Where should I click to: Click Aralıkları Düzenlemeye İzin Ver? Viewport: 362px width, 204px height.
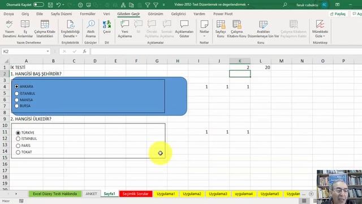[263, 29]
